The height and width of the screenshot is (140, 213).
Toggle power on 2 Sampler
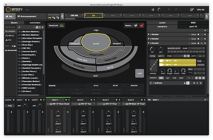point(202,39)
